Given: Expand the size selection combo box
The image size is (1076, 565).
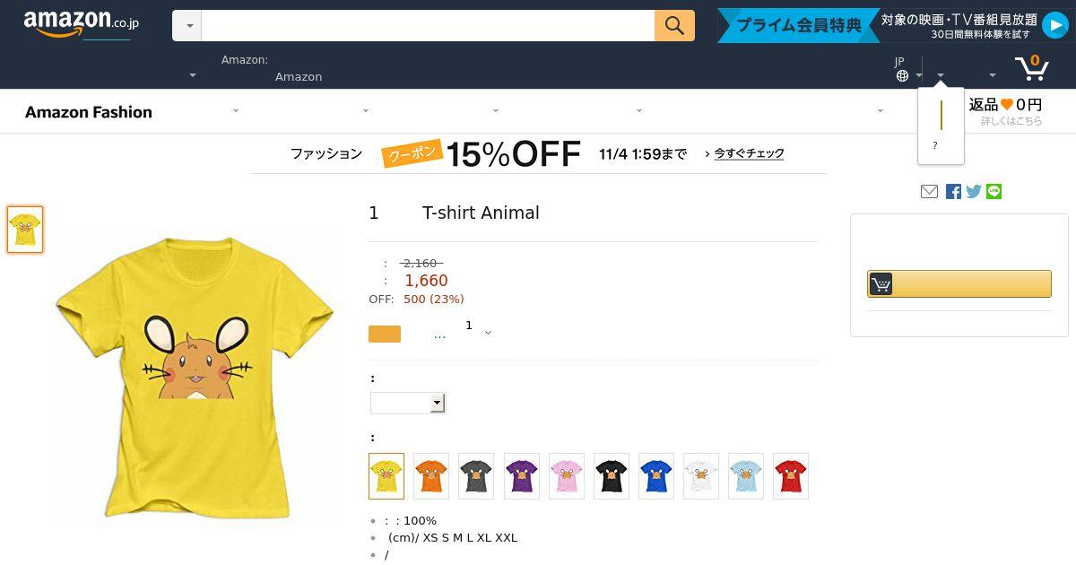Looking at the screenshot, I should click(x=408, y=404).
